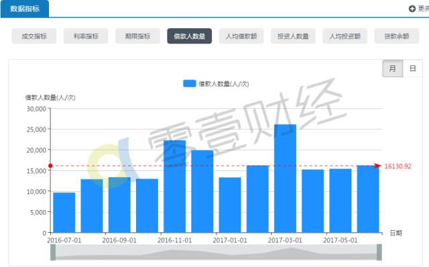Select the 利率指标 indicator
429x267 pixels.
pos(86,36)
